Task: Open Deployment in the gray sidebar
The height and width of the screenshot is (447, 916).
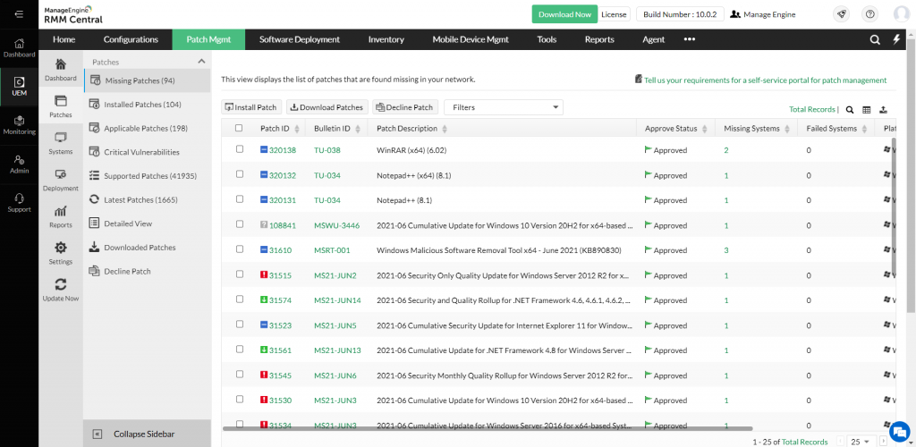Action: (x=61, y=180)
